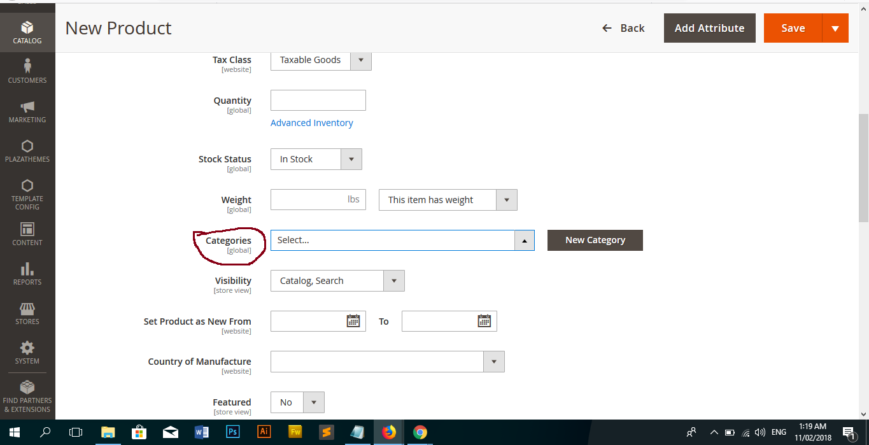Screen dimensions: 869x445
Task: Open the Reports sidebar section
Action: [27, 273]
